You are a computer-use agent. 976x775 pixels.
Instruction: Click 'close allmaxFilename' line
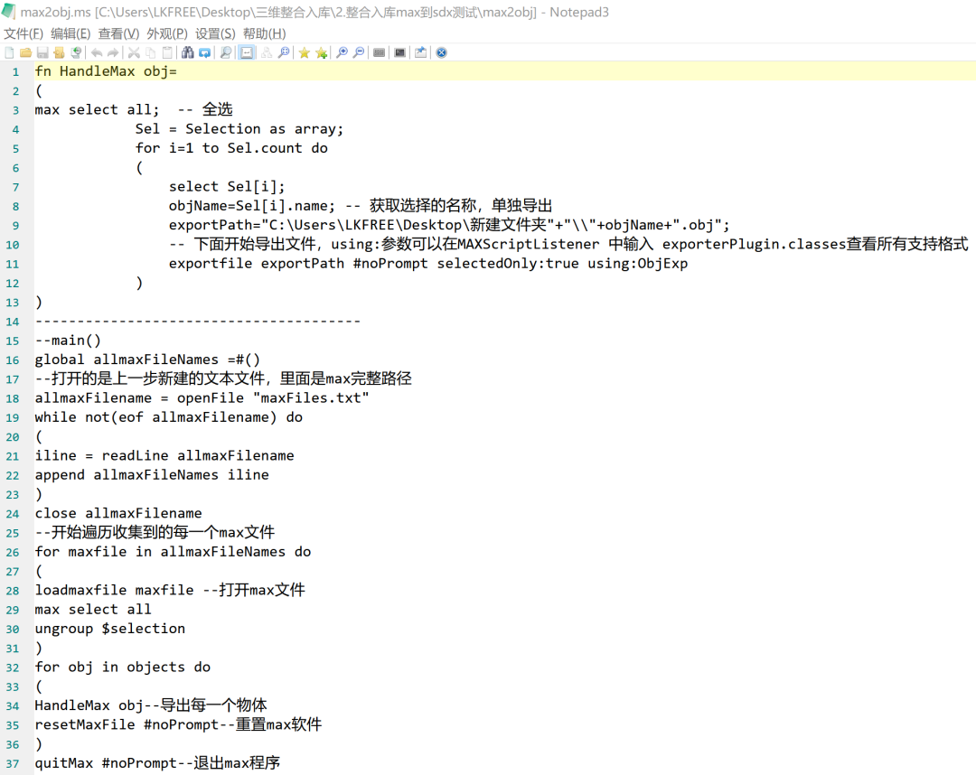(118, 514)
